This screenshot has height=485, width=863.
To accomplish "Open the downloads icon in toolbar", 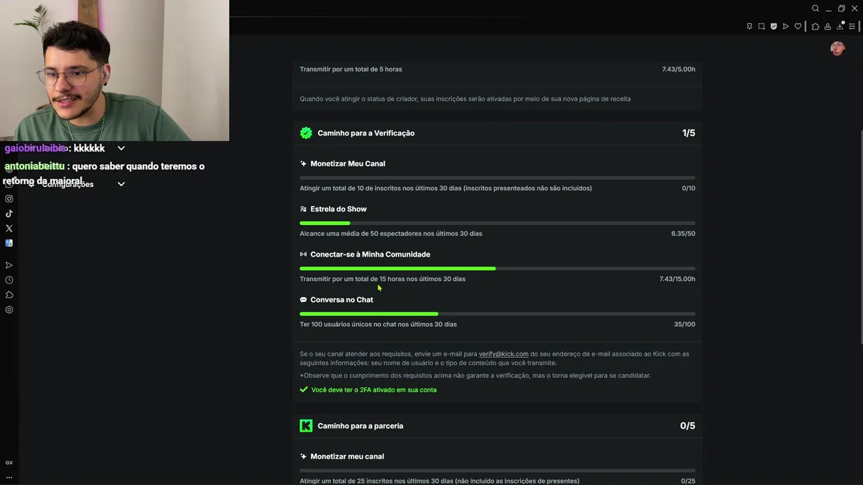I will [839, 26].
